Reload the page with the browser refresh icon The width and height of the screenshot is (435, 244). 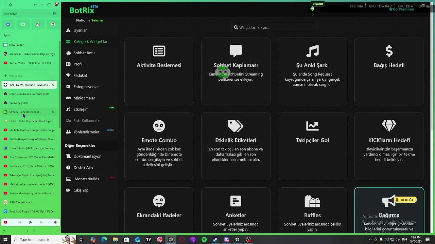[49, 5]
